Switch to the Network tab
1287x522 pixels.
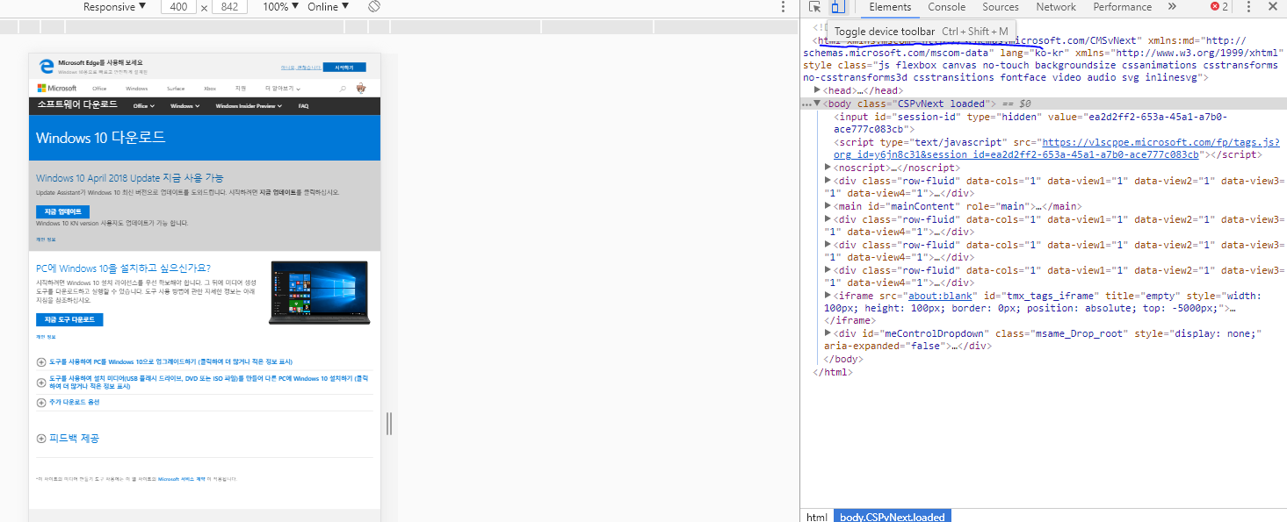click(1056, 7)
